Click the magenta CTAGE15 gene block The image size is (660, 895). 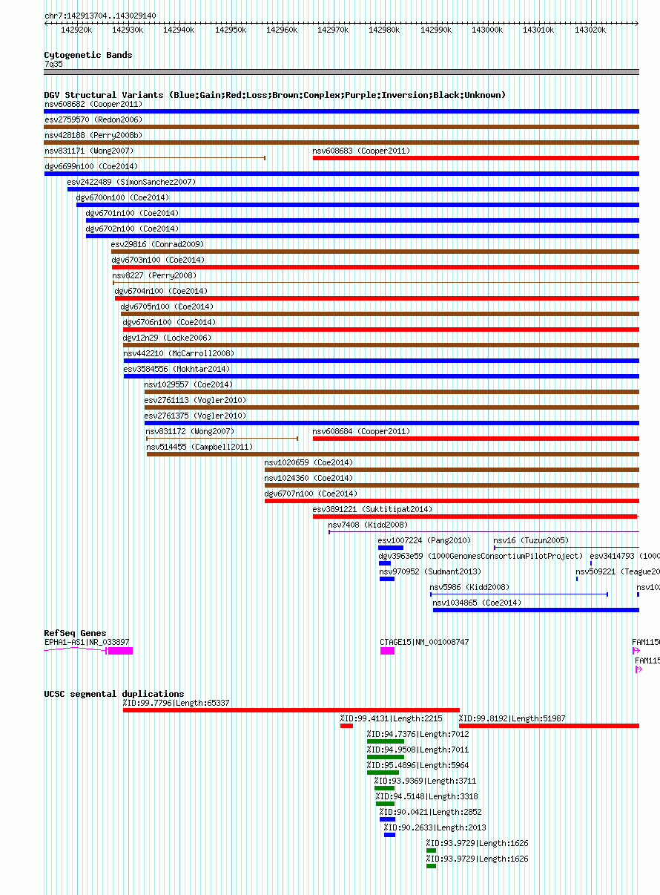coord(387,651)
